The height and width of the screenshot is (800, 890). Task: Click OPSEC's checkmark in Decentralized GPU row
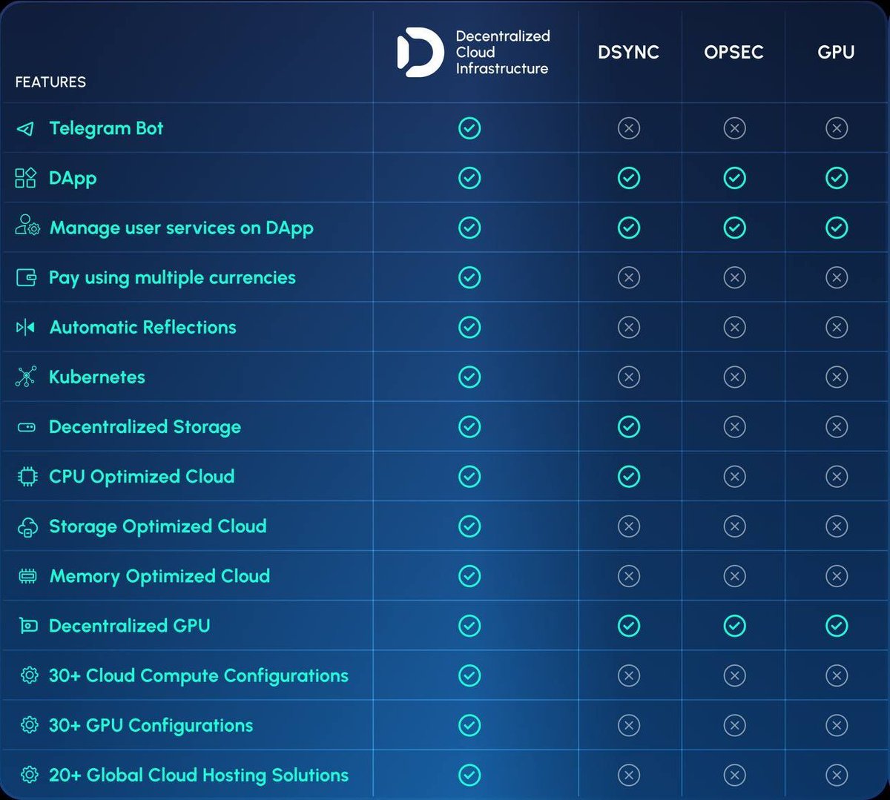[734, 626]
